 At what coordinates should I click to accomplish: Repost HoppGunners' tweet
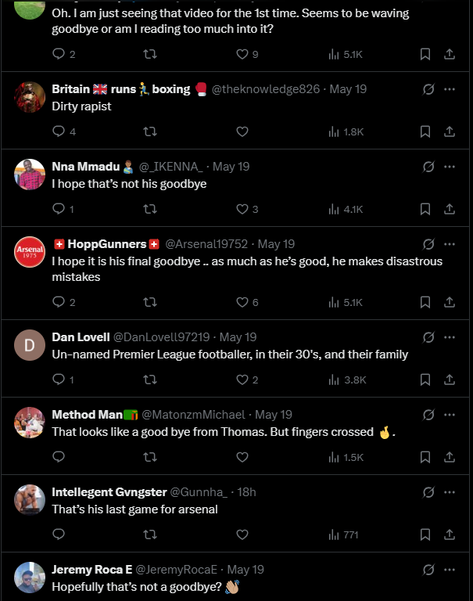pyautogui.click(x=150, y=302)
